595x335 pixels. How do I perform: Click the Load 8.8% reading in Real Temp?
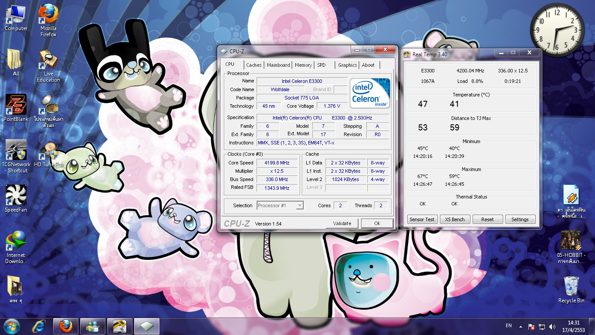click(x=470, y=81)
